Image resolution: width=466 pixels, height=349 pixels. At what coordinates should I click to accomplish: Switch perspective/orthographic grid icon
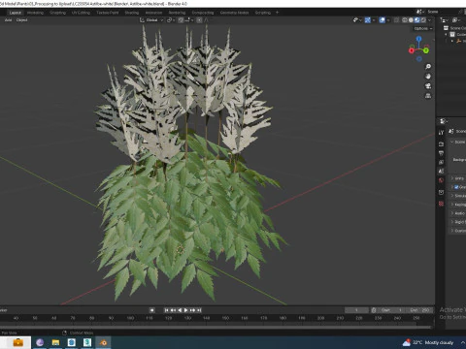pyautogui.click(x=428, y=96)
